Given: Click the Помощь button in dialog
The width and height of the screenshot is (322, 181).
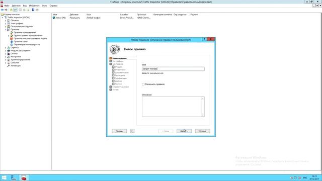Looking at the screenshot, I should [x=119, y=131].
